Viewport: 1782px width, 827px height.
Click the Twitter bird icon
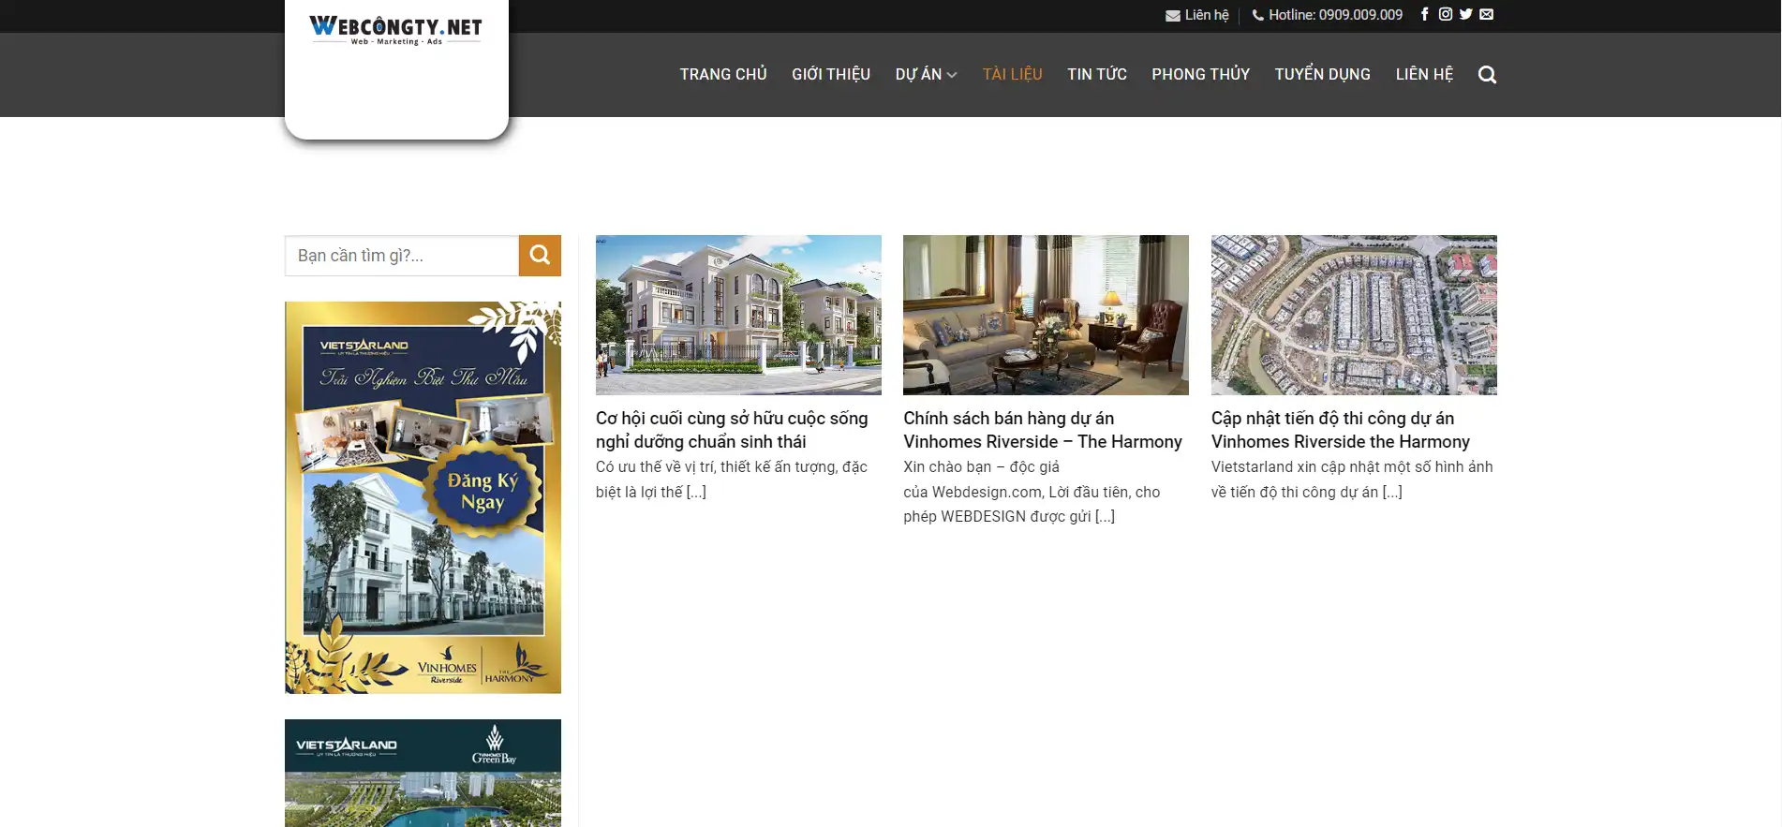[1466, 14]
